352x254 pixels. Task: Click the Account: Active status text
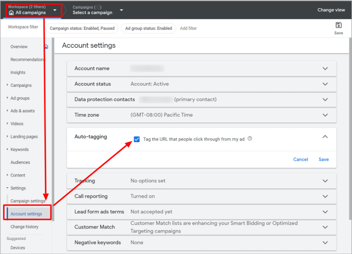point(149,84)
